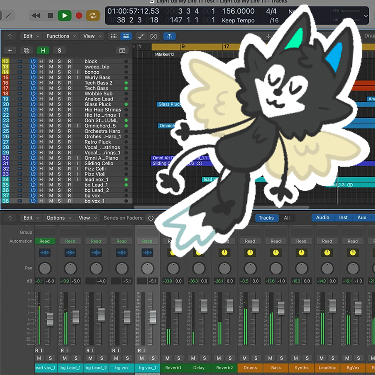
Task: Filter mixer by Inst channel strips
Action: [x=343, y=217]
